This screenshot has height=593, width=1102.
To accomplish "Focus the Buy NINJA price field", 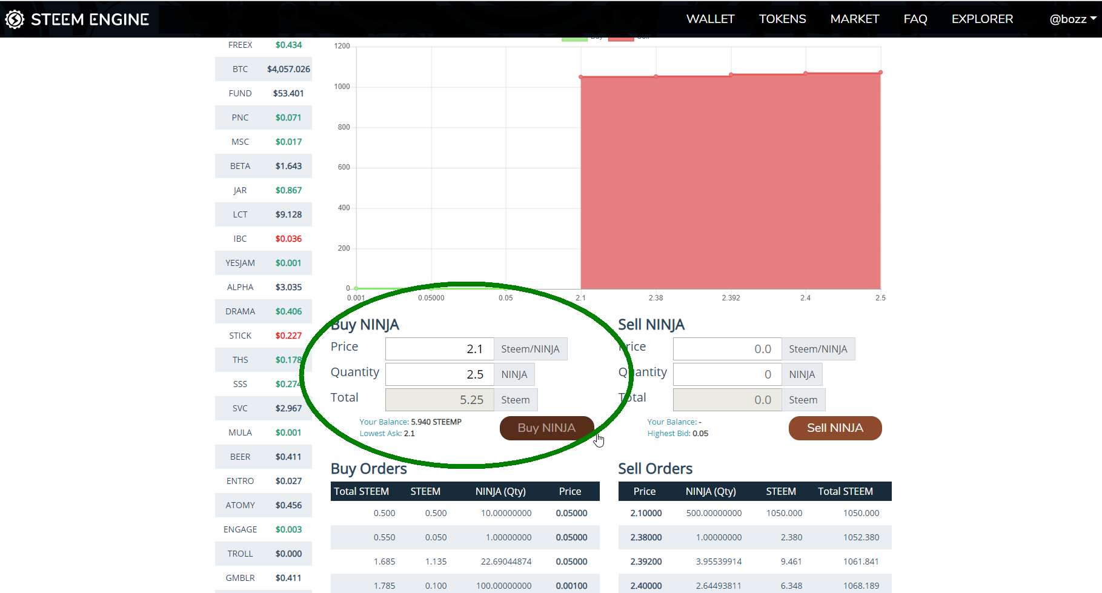I will [440, 349].
